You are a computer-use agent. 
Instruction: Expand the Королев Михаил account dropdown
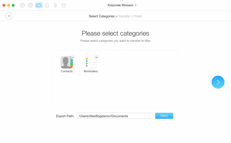122,5
